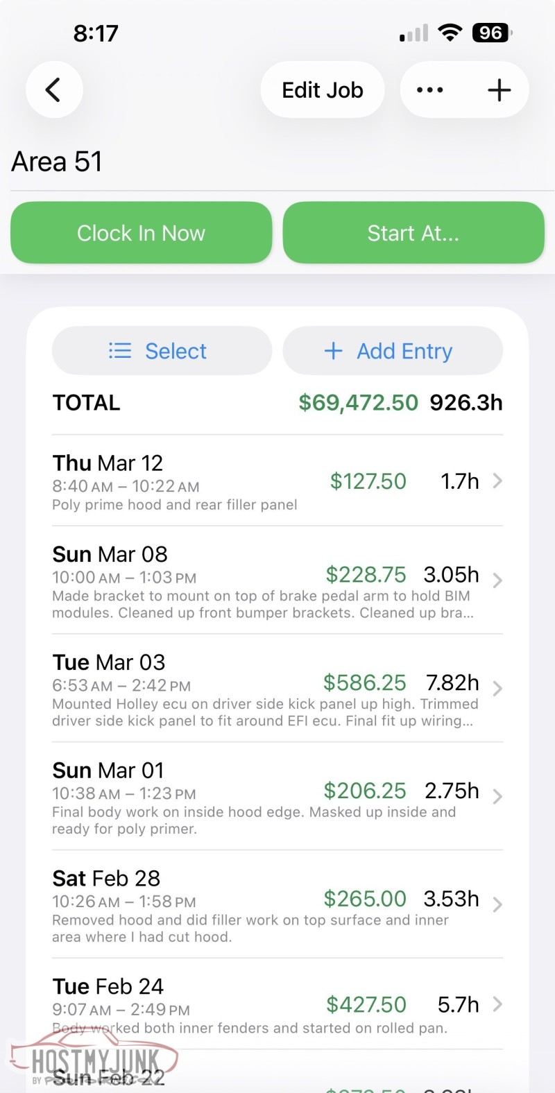The height and width of the screenshot is (1093, 555).
Task: Tap the Wi-Fi status icon
Action: 451,33
